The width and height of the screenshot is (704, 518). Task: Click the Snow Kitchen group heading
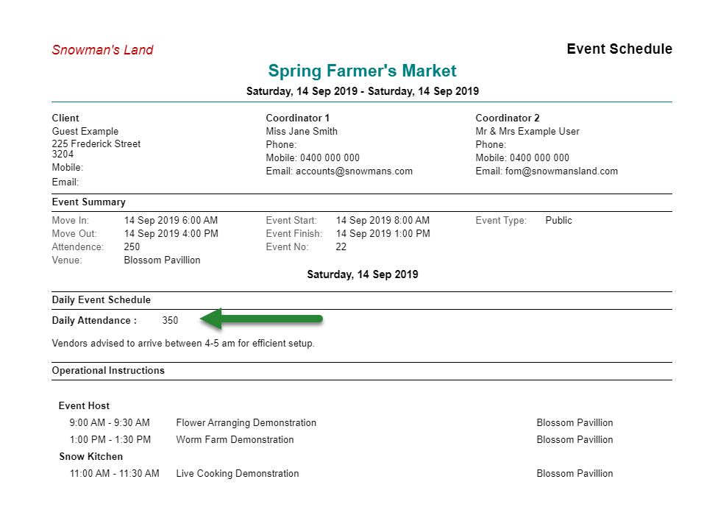[90, 456]
